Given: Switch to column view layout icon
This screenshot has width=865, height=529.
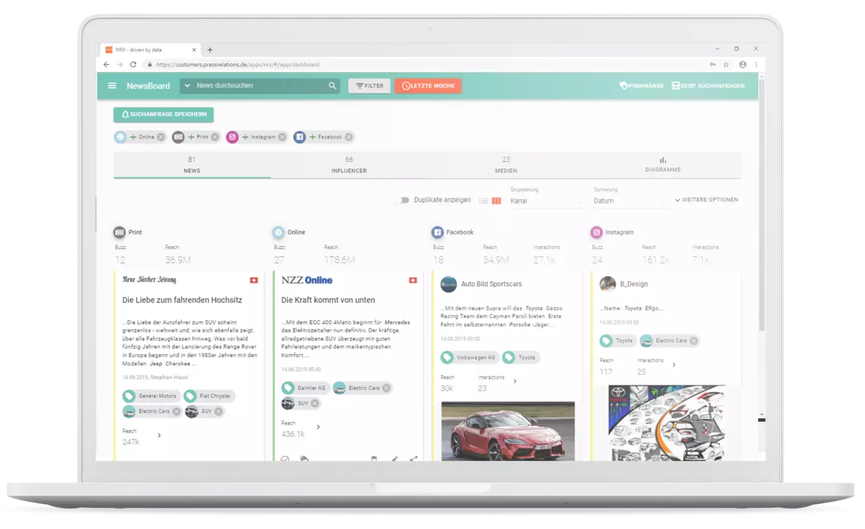Looking at the screenshot, I should coord(496,201).
